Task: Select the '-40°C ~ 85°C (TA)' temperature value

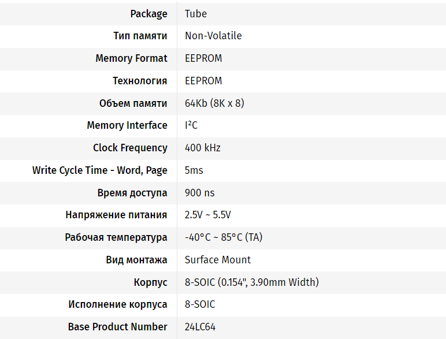Action: click(x=224, y=237)
